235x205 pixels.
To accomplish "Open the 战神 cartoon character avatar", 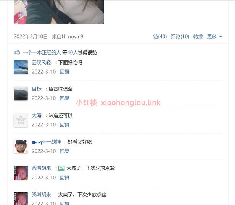I will point(21,147).
